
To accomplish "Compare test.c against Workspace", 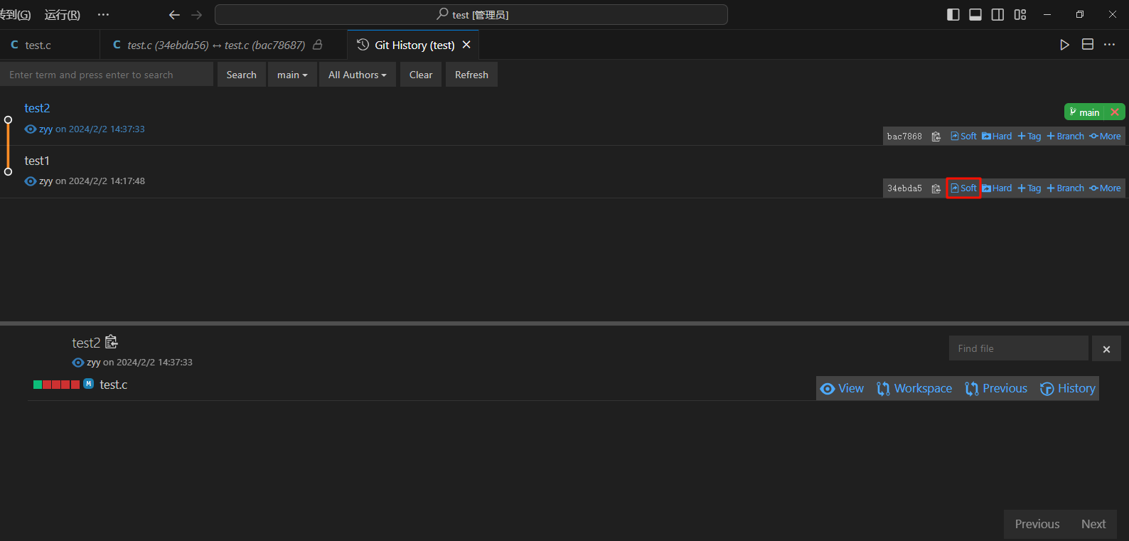I will 914,388.
